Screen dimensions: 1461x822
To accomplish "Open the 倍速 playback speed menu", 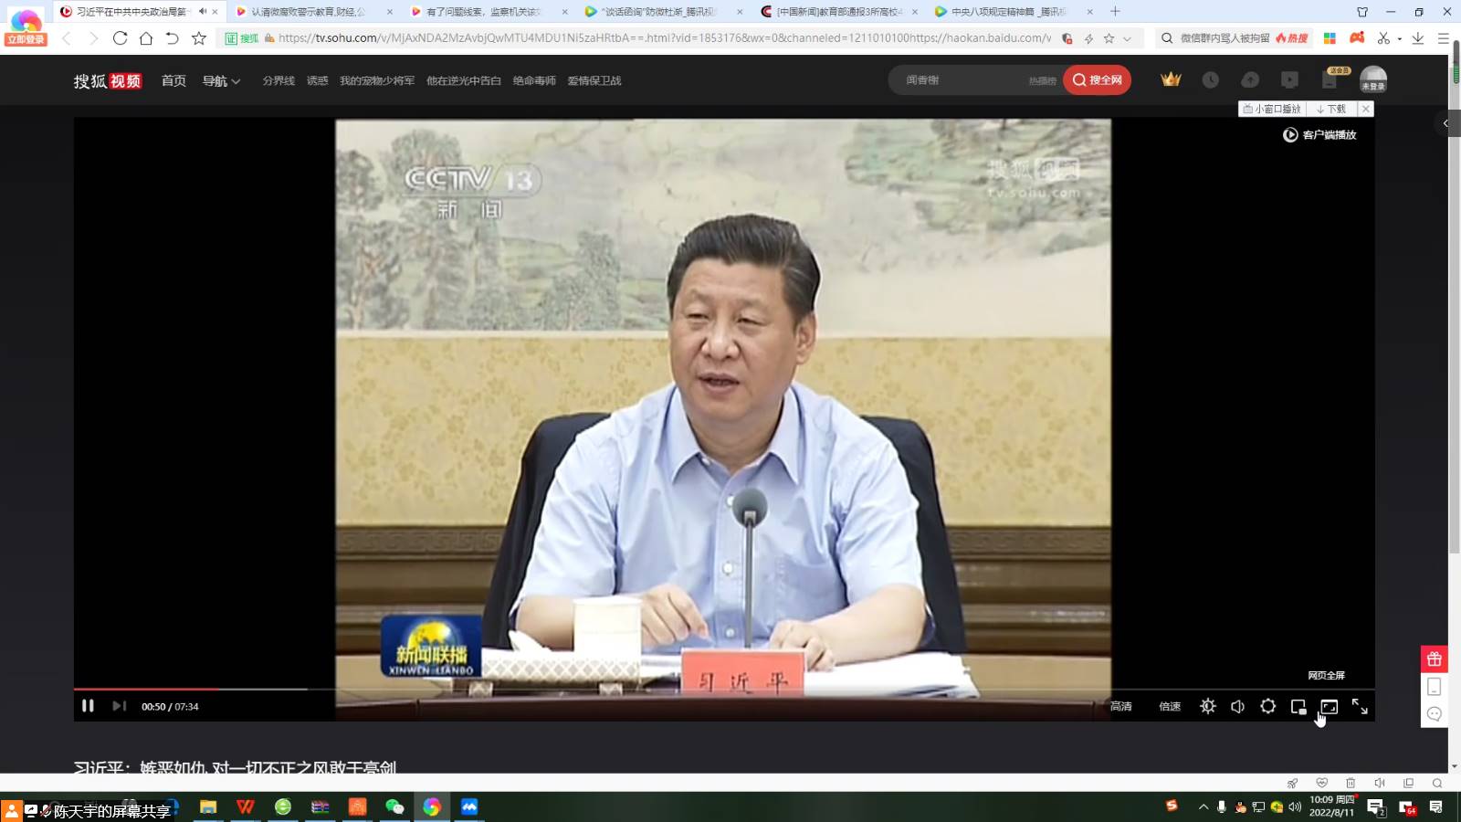I will (x=1170, y=706).
